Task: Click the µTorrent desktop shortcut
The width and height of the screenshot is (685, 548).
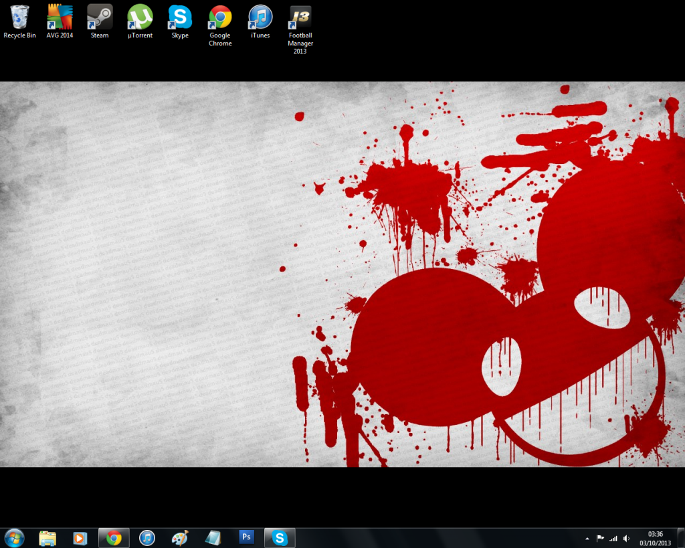Action: [x=140, y=22]
